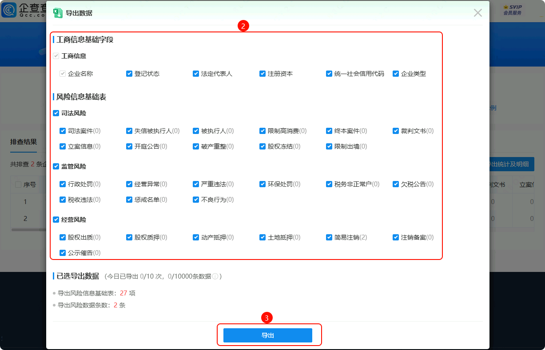The height and width of the screenshot is (350, 545).
Task: Click the Excel export icon in dialog header
Action: coord(58,13)
